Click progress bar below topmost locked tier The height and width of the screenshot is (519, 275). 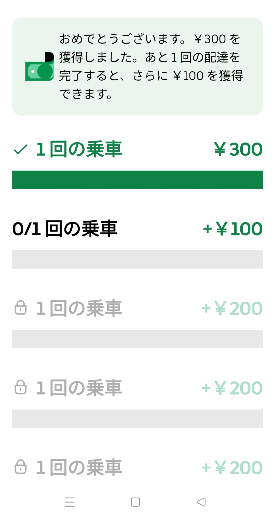click(137, 339)
